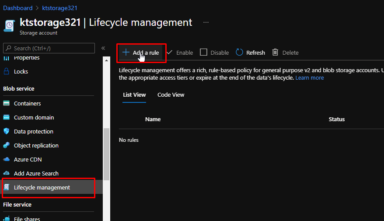Click the File shares icon

7,218
